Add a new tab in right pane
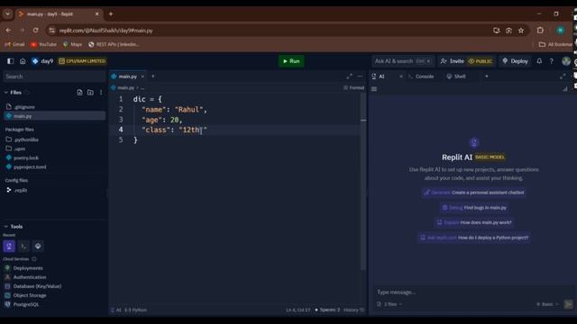The height and width of the screenshot is (324, 577). pos(487,76)
